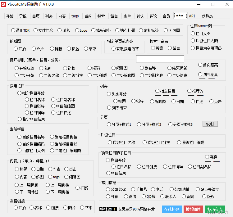
Task: Click the green 技巧交流 button
Action: point(215,209)
